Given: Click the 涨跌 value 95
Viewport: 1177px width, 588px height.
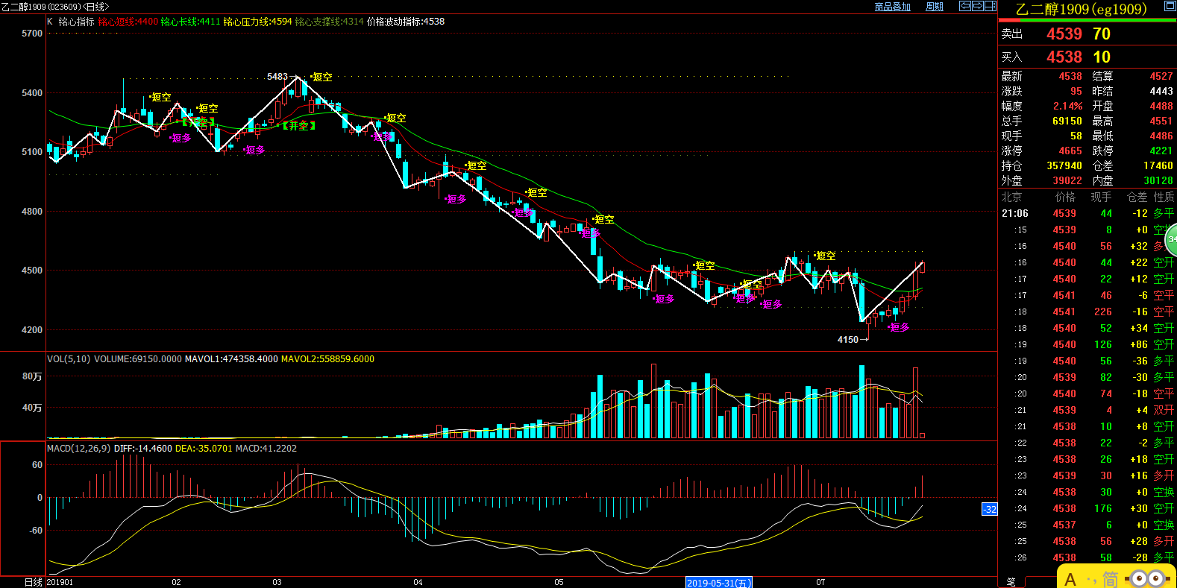Looking at the screenshot, I should pos(1076,91).
